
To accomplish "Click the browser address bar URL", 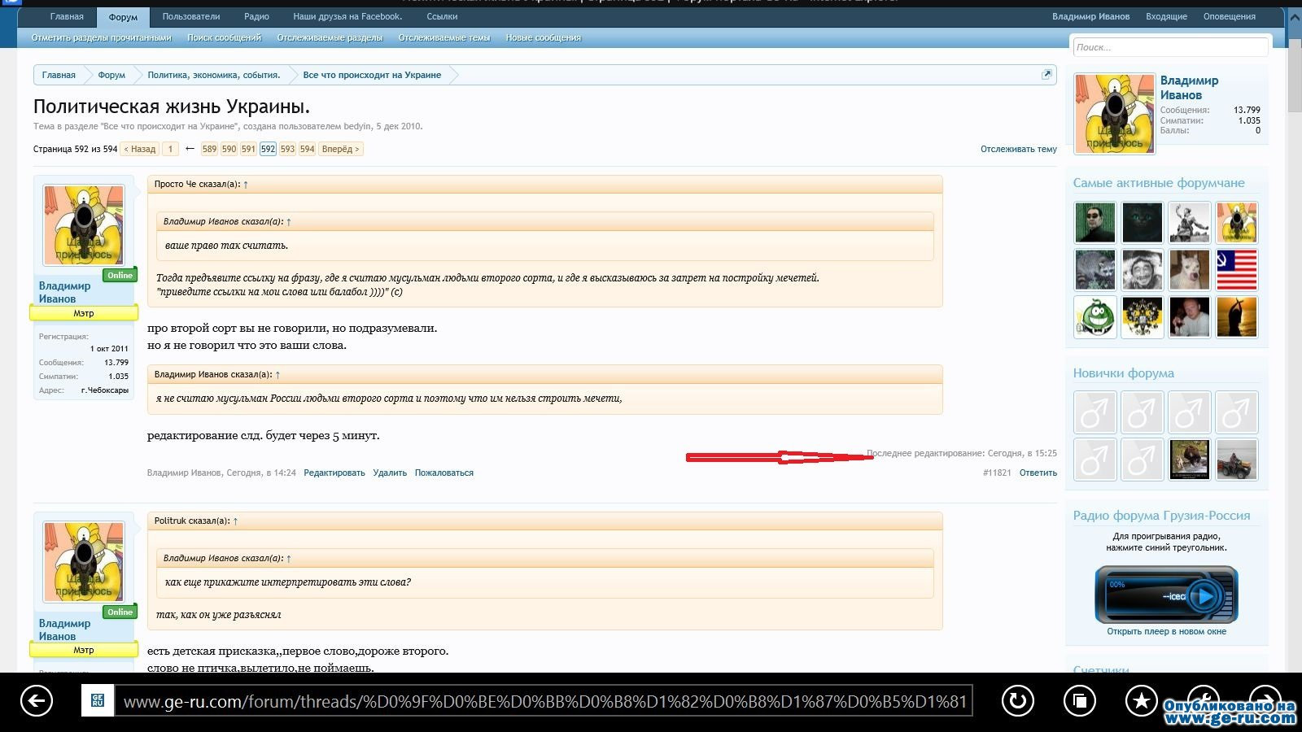I will [544, 701].
